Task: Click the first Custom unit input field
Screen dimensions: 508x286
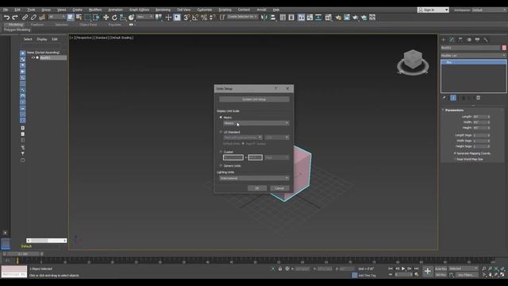Action: click(233, 157)
